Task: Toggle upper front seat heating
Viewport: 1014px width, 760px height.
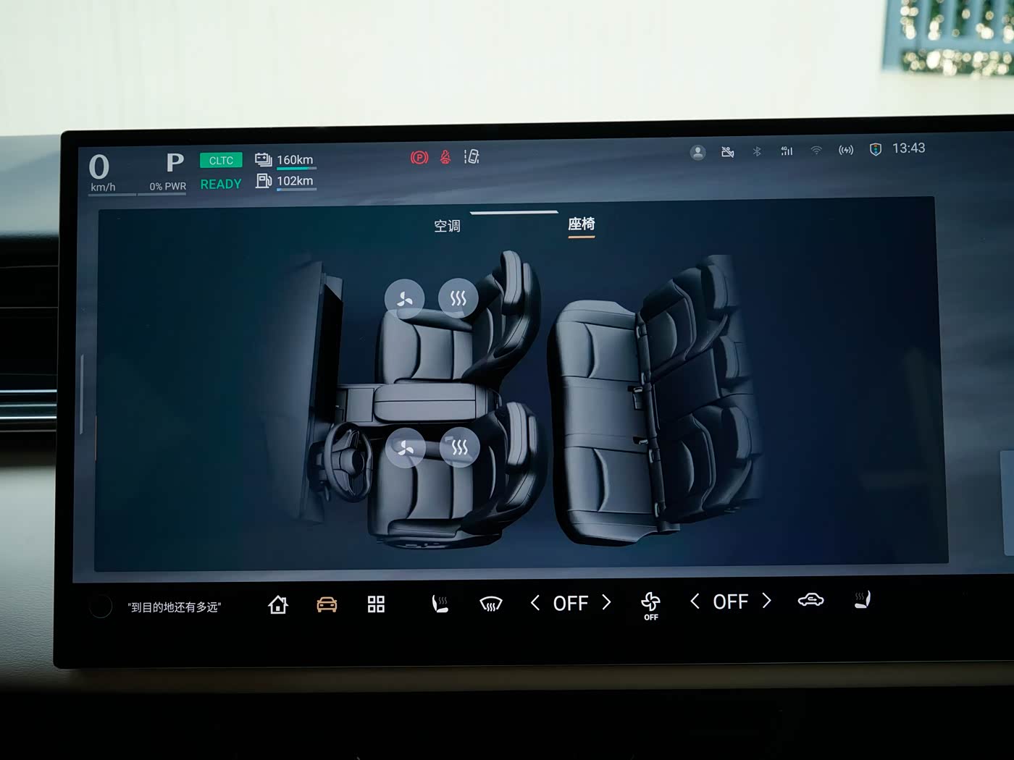Action: 458,298
